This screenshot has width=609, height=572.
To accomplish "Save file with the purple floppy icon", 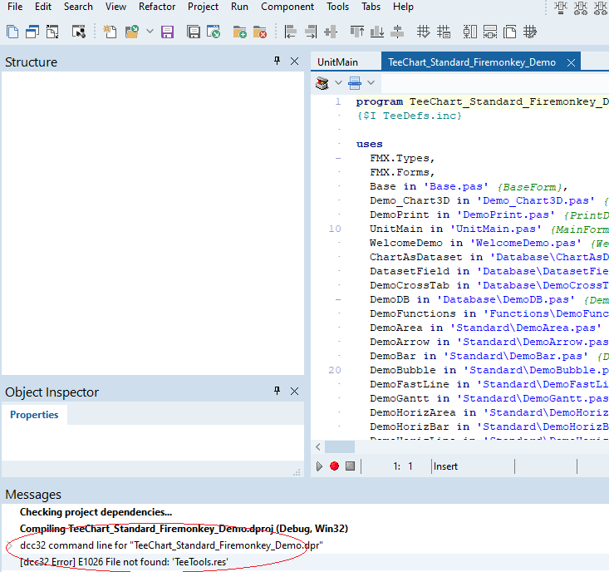I will (167, 32).
